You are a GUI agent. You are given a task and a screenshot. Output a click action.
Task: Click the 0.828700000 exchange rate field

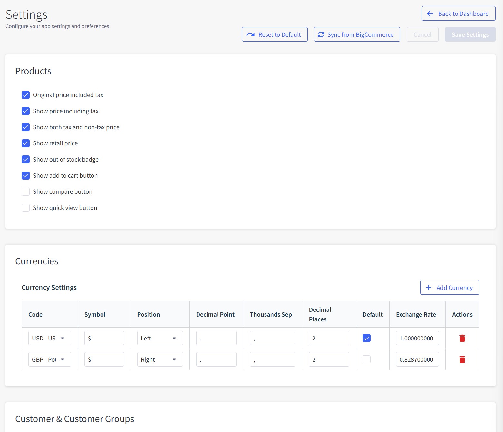417,359
